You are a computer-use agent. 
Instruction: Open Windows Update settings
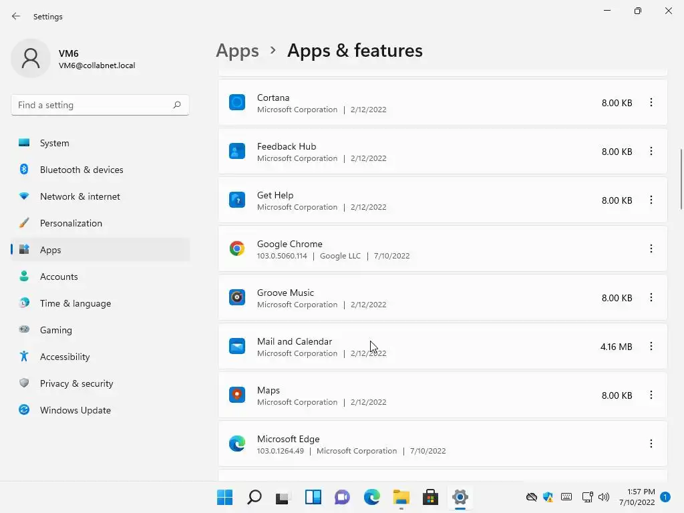point(100,410)
